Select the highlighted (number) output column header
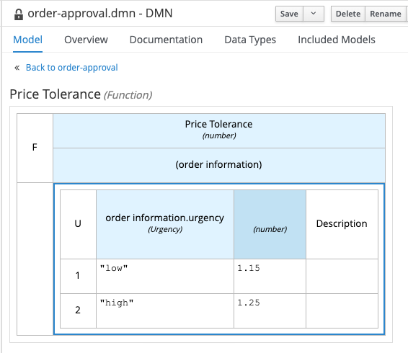 [270, 224]
